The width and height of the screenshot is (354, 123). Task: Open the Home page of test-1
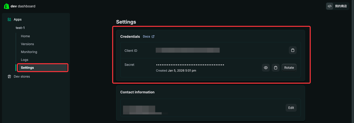tap(25, 36)
